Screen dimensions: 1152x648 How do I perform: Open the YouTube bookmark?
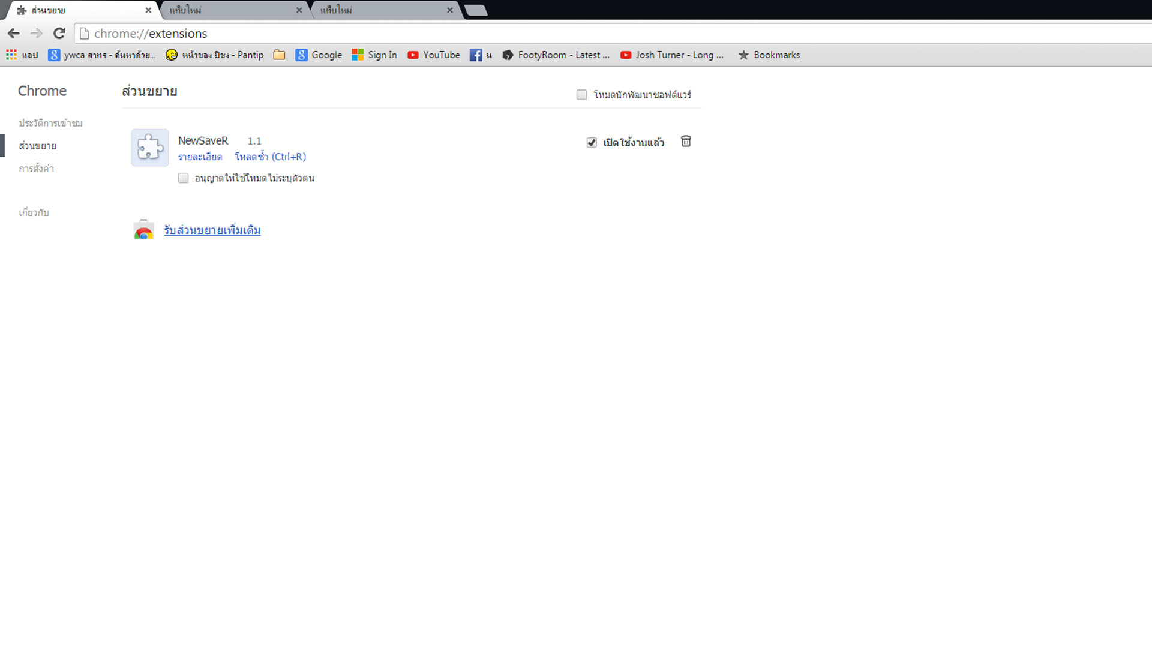tap(434, 55)
